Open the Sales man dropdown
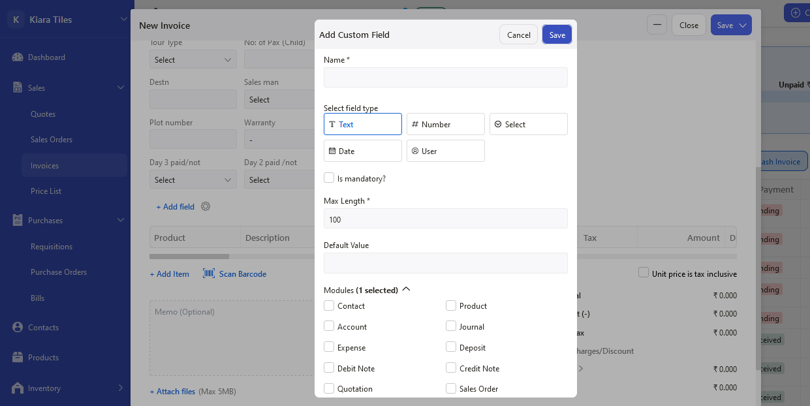The image size is (810, 406). (279, 99)
